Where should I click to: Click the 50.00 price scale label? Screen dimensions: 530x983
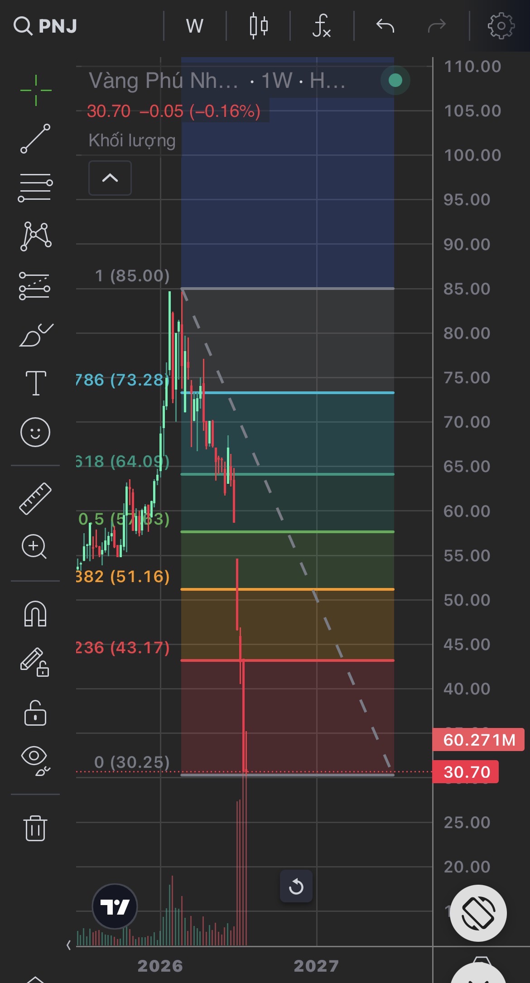click(467, 600)
